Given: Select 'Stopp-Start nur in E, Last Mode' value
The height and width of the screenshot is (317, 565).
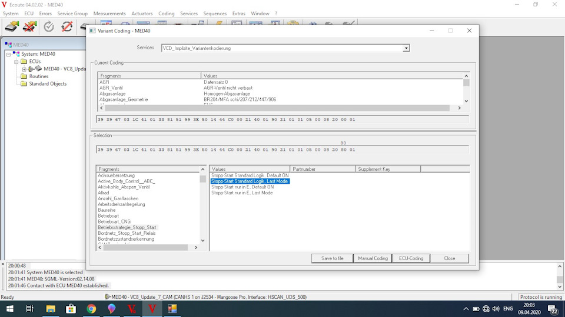Looking at the screenshot, I should click(242, 193).
